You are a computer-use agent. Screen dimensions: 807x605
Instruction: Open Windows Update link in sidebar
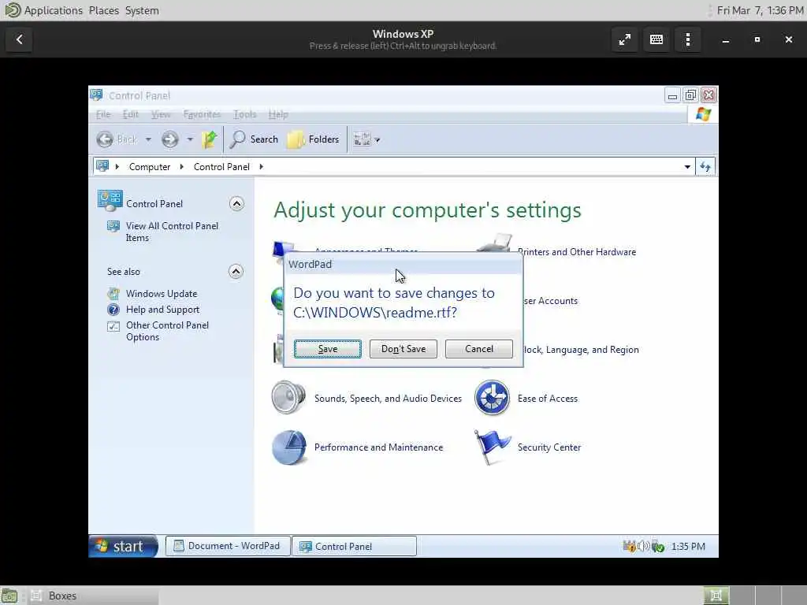pyautogui.click(x=162, y=294)
